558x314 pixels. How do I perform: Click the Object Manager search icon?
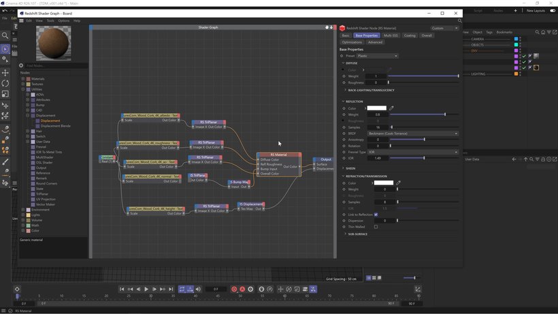[x=538, y=32]
